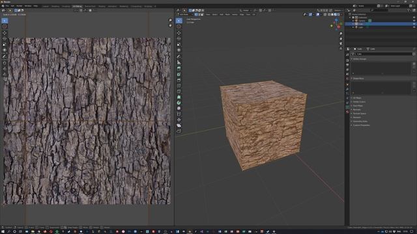Select the Light object in outliner
Viewport: 417px width, 234px height.
pos(360,27)
